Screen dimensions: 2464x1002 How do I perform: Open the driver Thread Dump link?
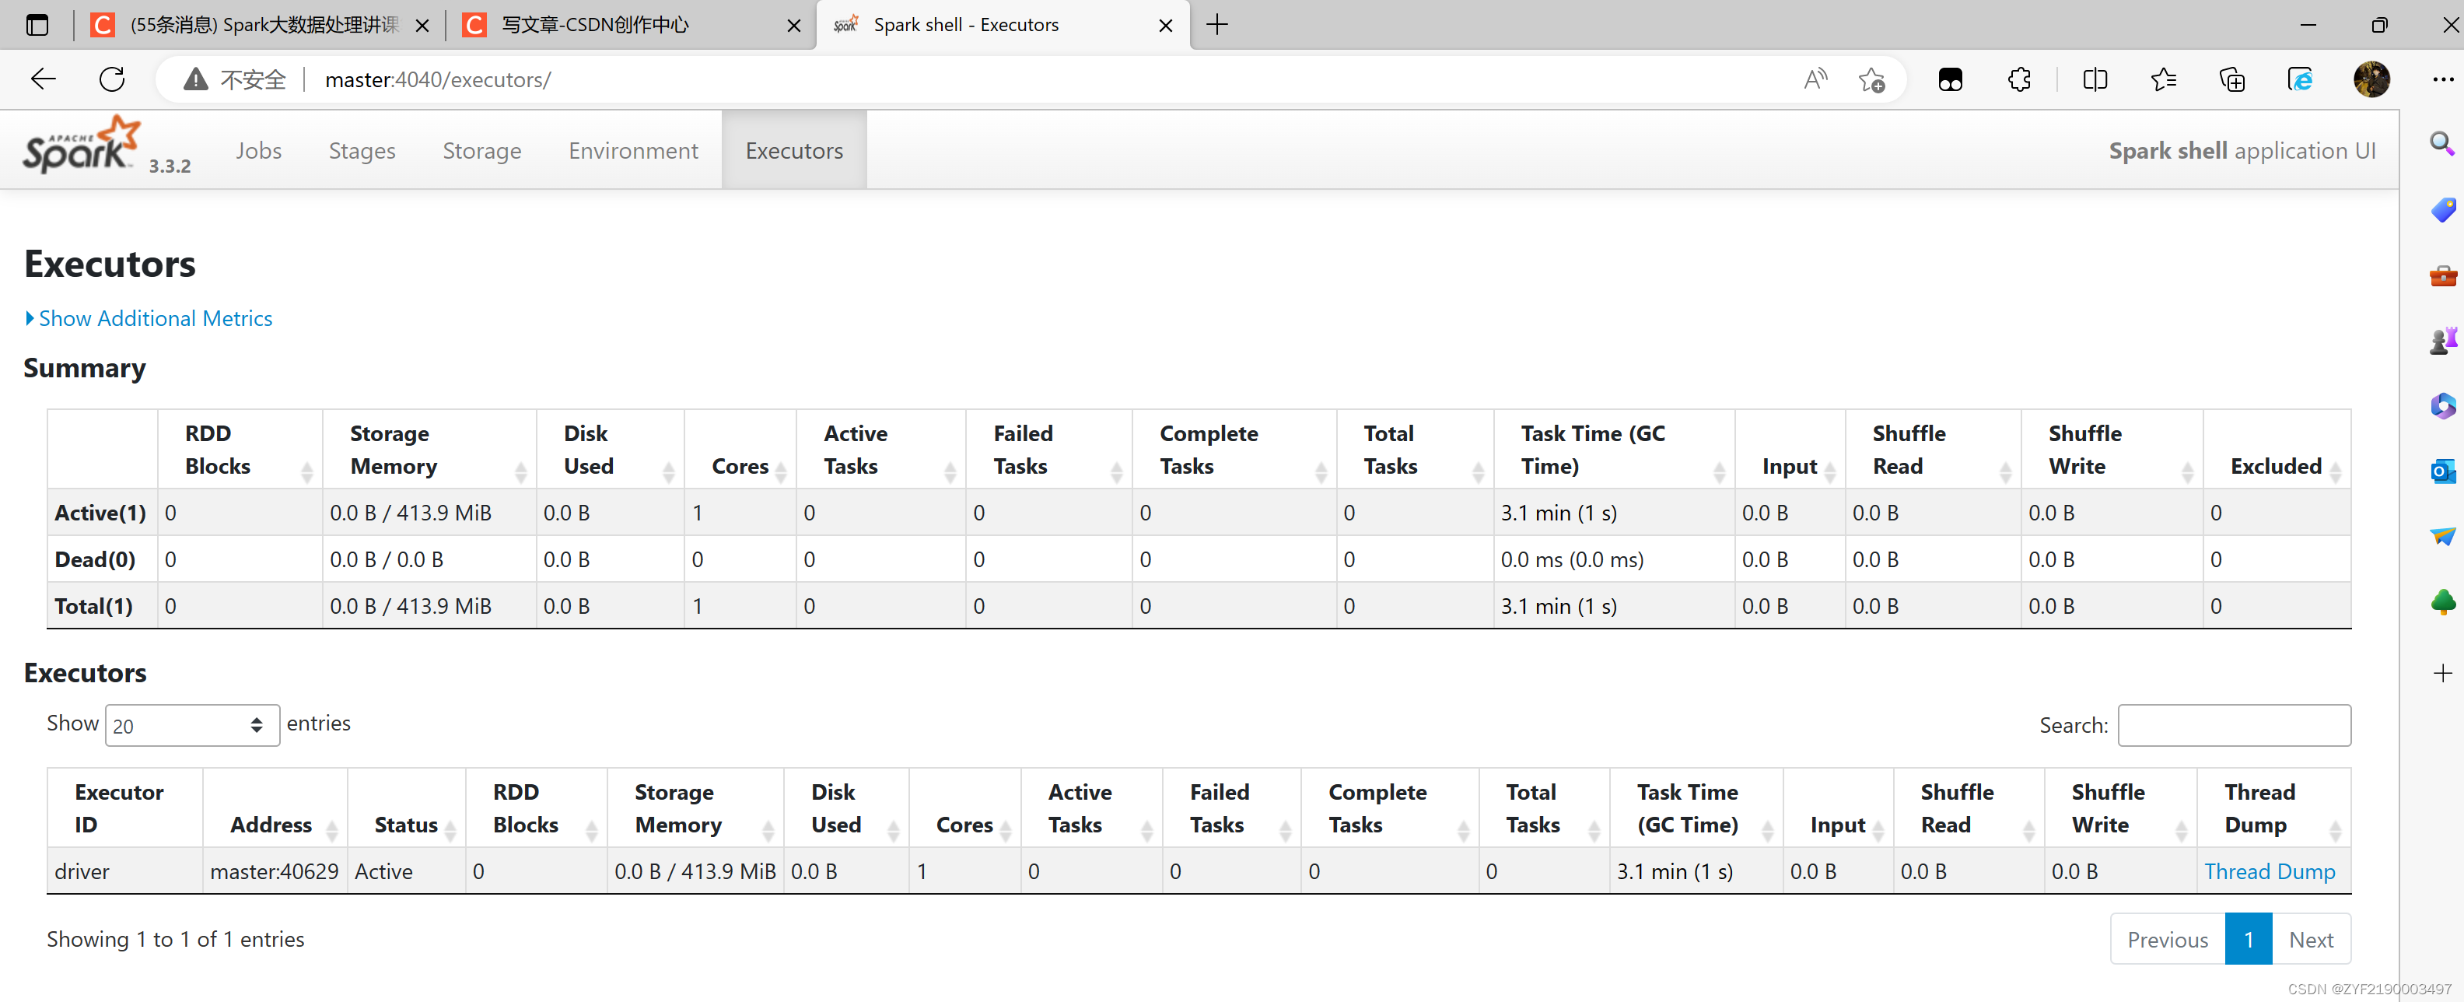point(2269,872)
